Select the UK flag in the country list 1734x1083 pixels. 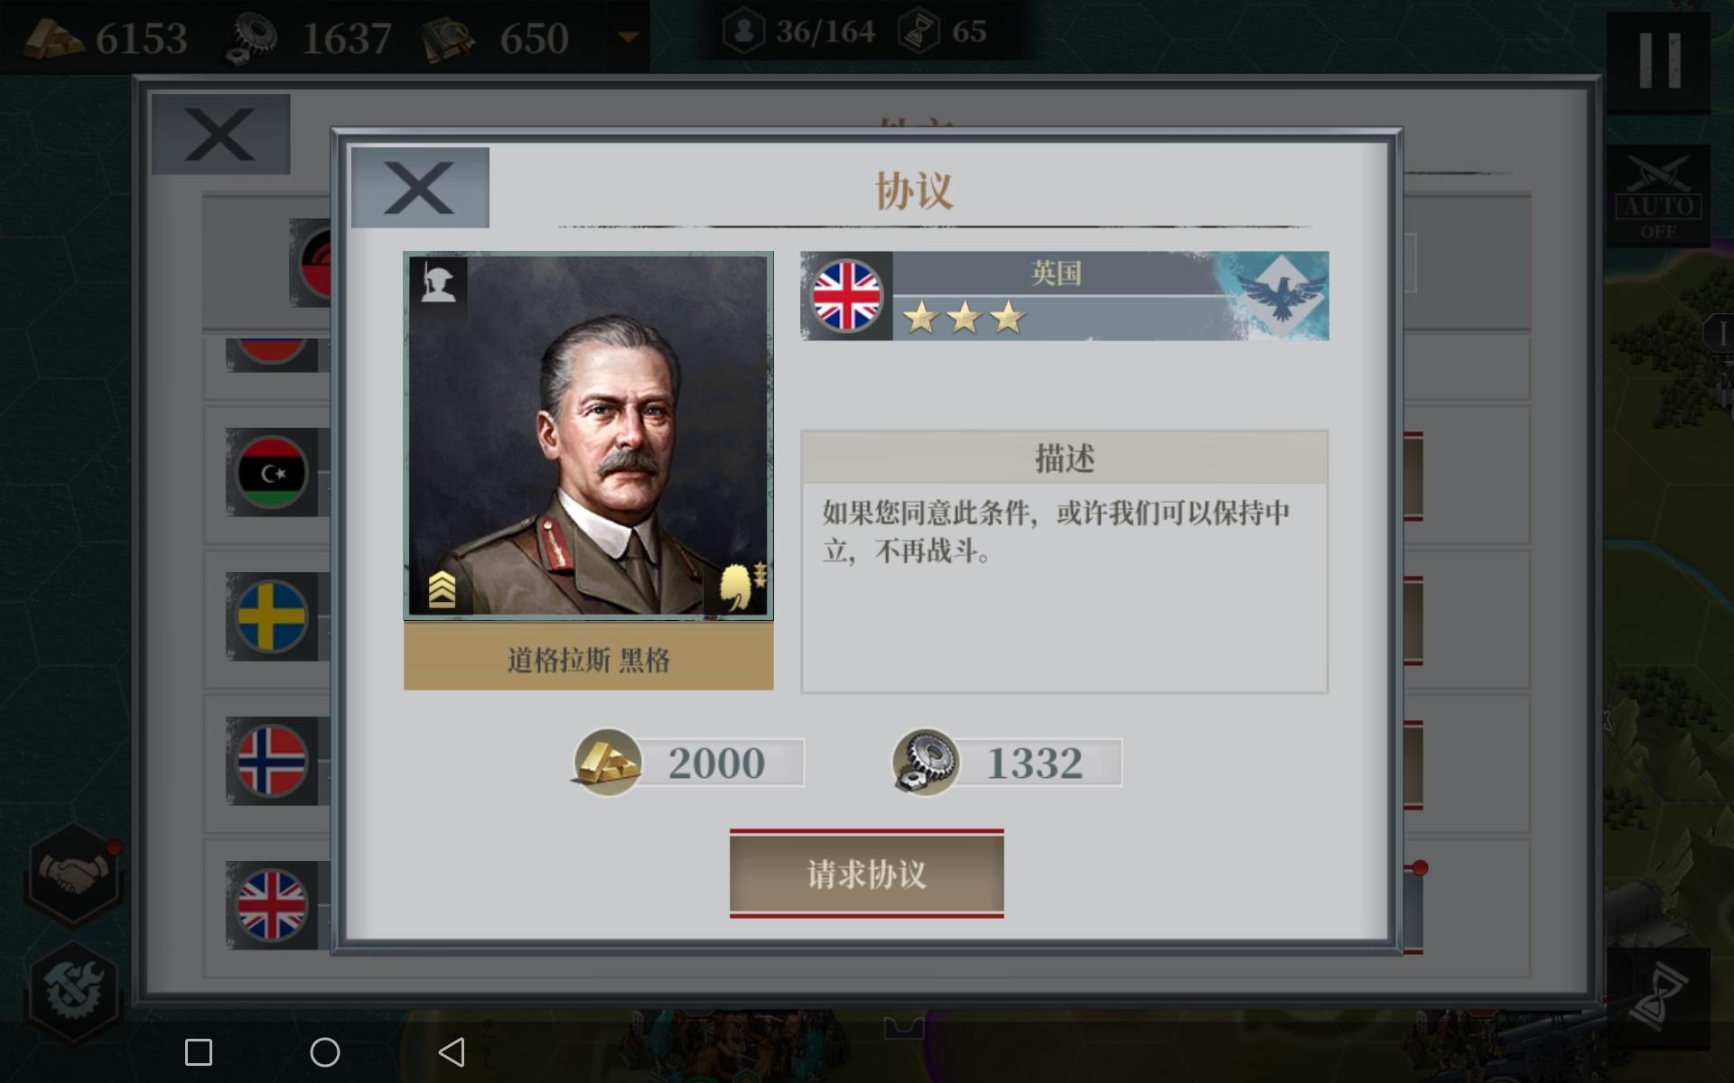272,905
